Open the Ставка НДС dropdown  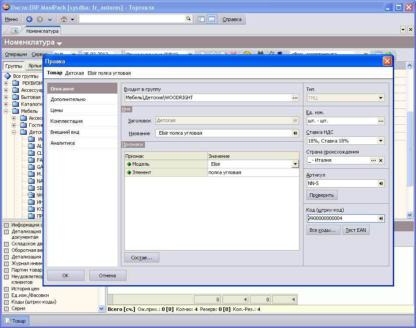click(x=381, y=141)
